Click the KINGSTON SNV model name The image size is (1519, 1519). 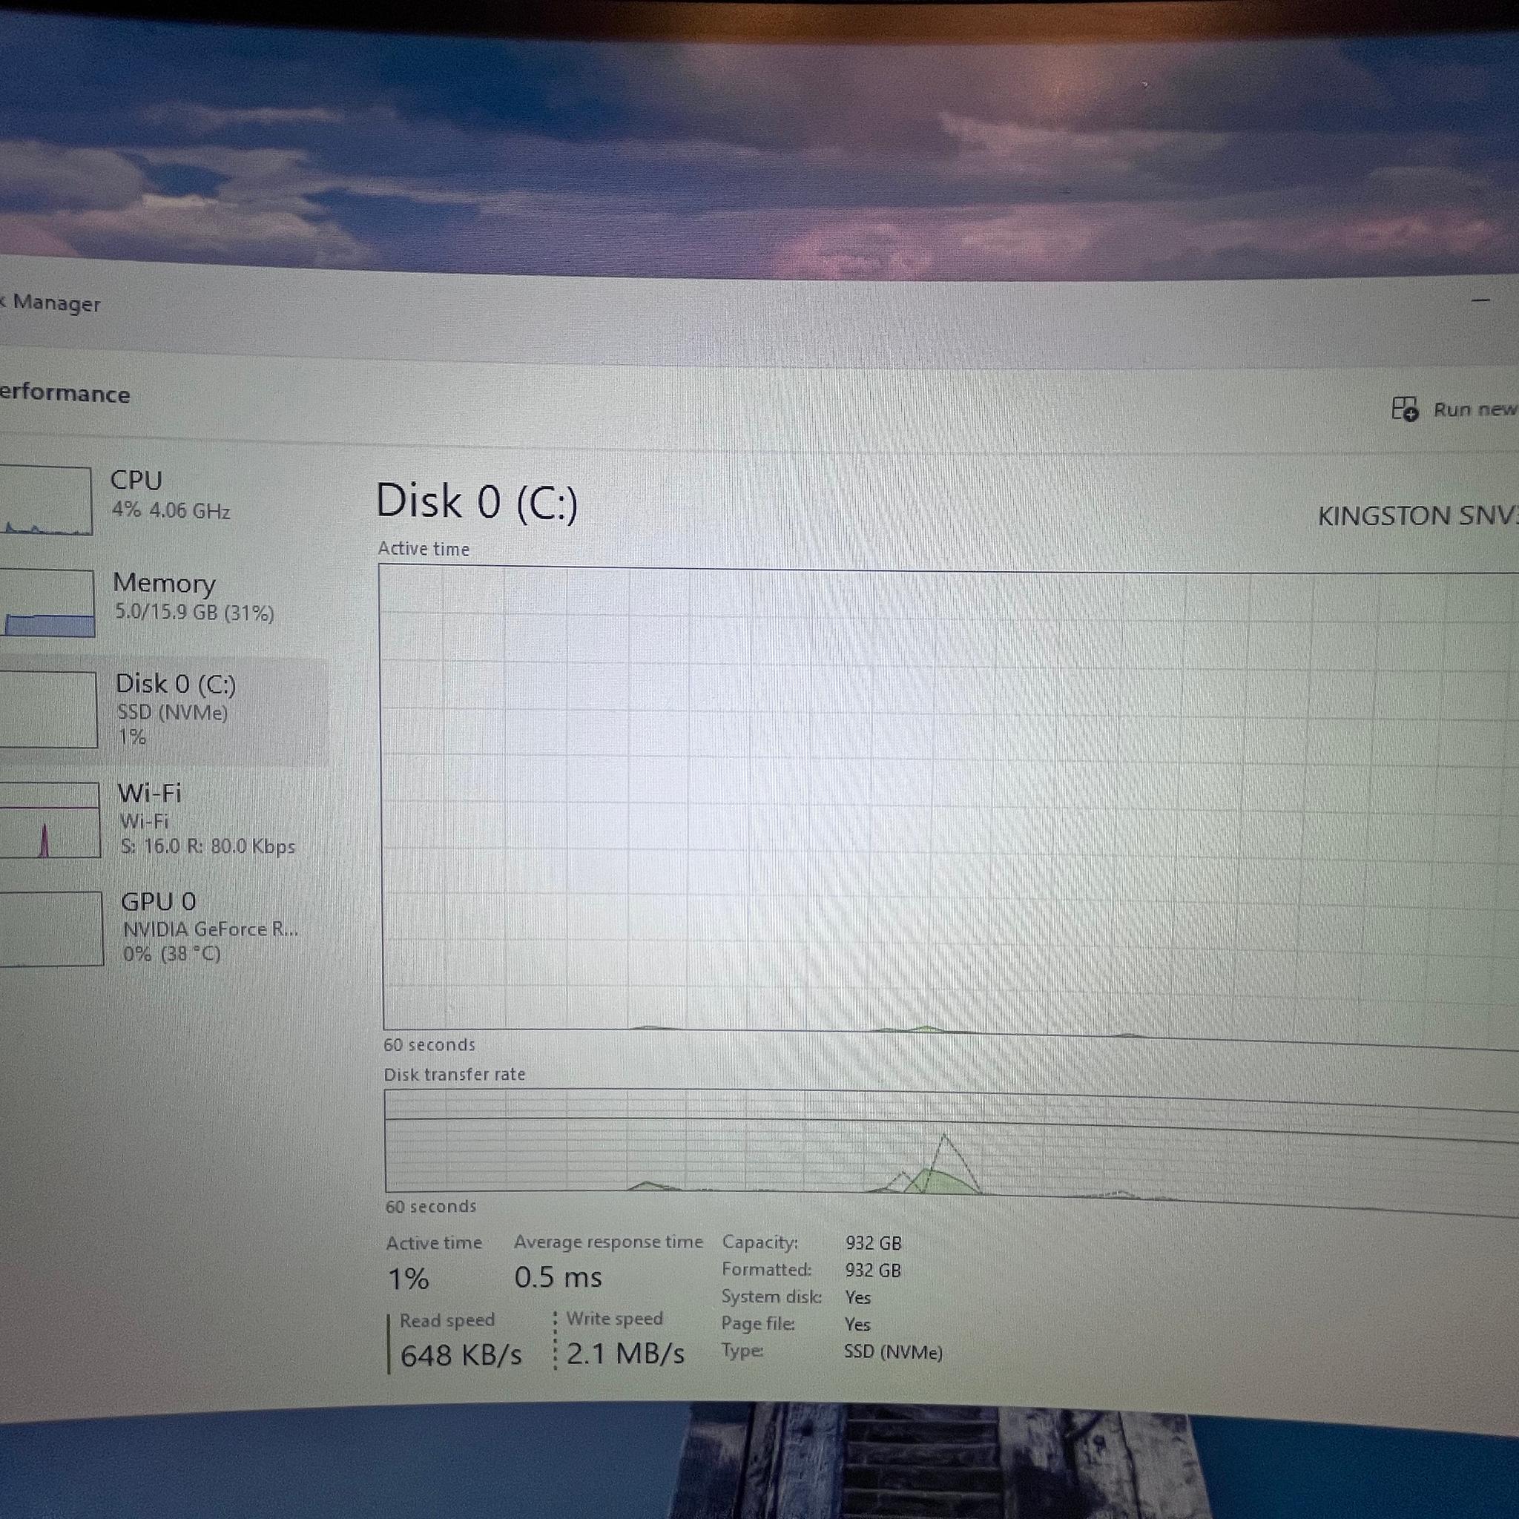1417,515
